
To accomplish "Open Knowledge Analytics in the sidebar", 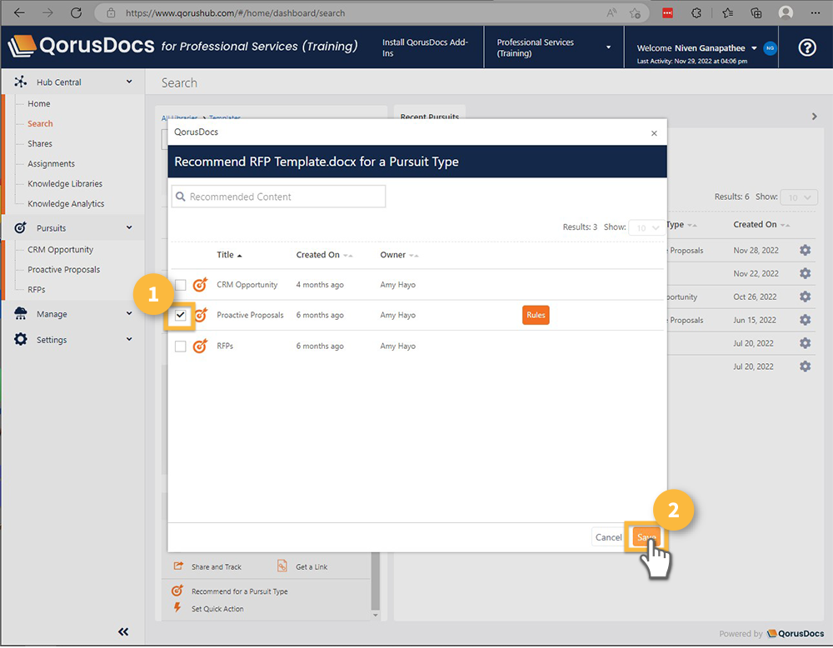I will point(66,204).
